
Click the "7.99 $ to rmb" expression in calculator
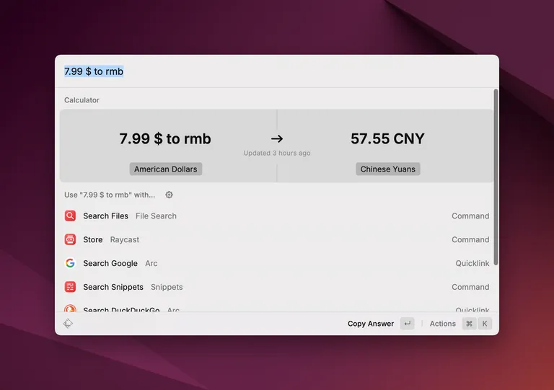point(165,138)
